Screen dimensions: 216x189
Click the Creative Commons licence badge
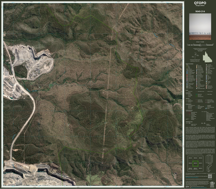pos(187,187)
